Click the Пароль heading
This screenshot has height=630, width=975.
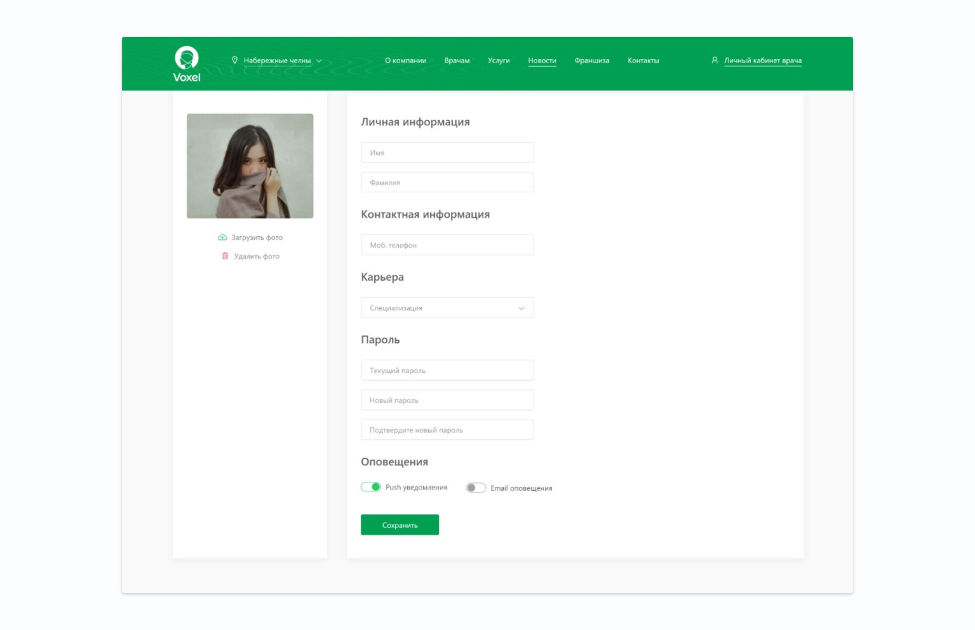tap(380, 340)
